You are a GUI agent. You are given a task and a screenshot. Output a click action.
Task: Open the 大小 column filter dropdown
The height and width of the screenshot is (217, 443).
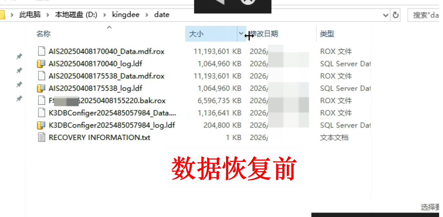point(241,34)
